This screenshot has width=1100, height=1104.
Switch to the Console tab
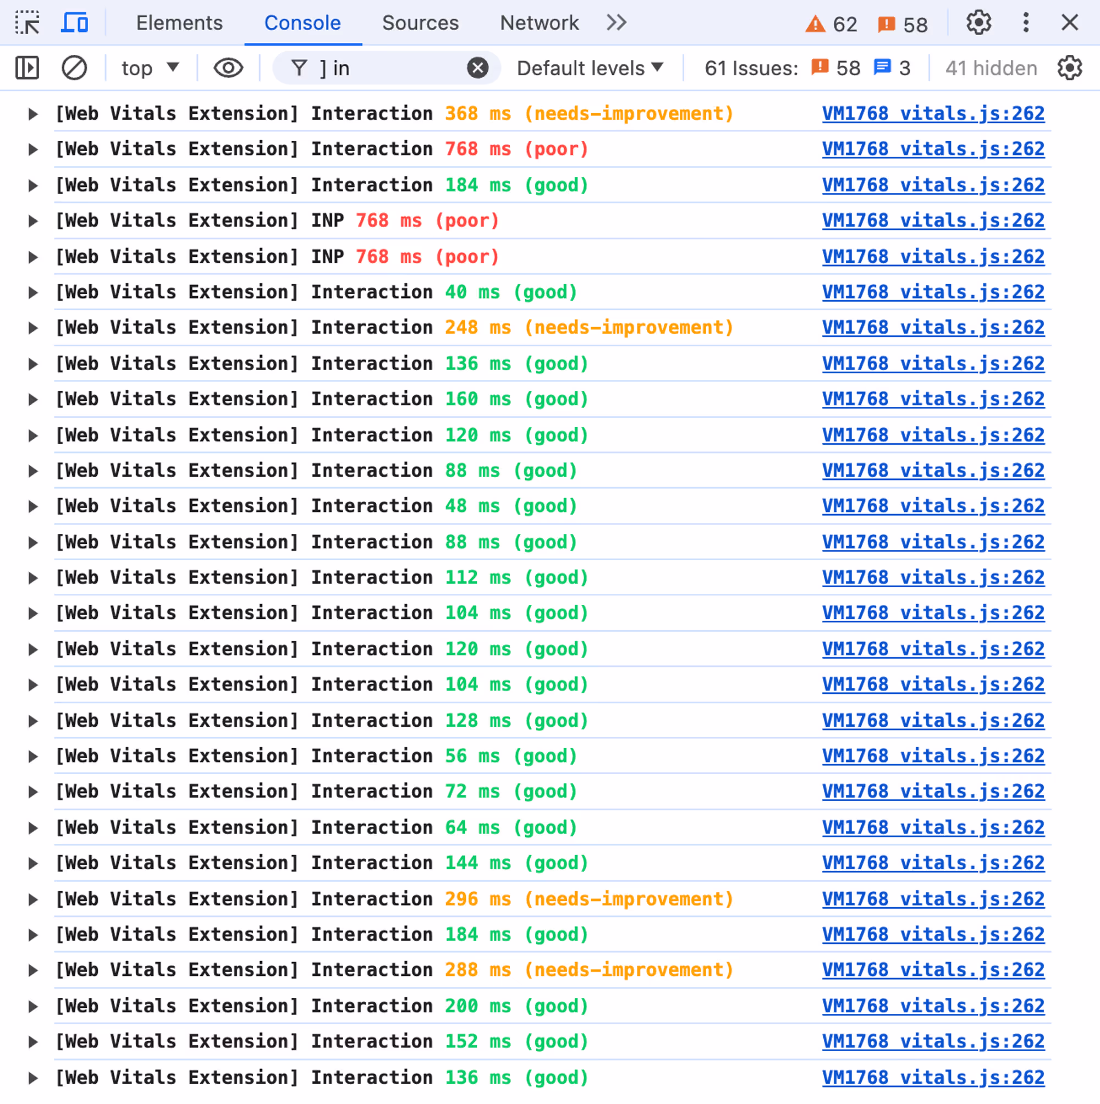[302, 23]
